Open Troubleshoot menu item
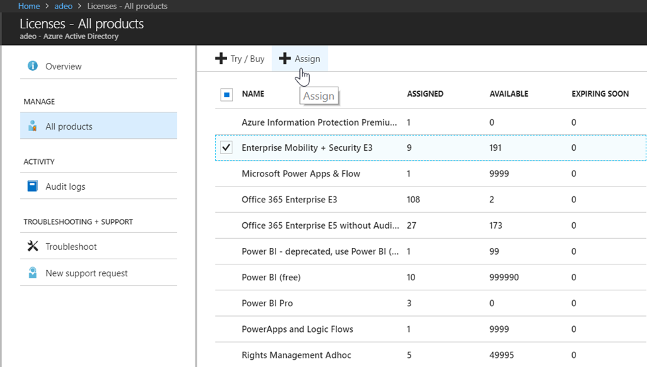This screenshot has height=367, width=647. tap(98, 246)
